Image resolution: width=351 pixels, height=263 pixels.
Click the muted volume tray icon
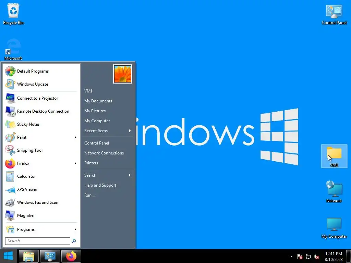click(x=316, y=256)
